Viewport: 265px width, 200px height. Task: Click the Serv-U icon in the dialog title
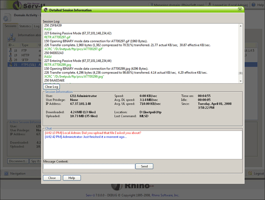[x=46, y=10]
